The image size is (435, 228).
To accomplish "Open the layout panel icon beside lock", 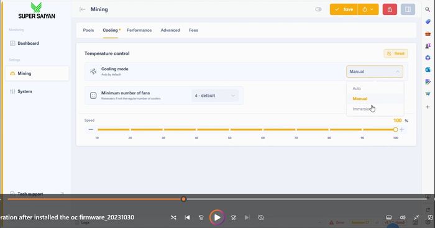I will pos(408,9).
